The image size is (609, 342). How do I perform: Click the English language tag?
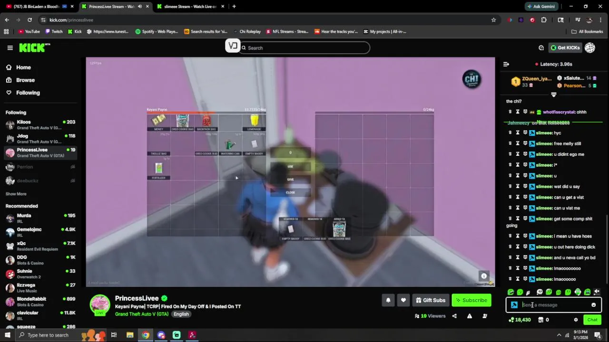pyautogui.click(x=181, y=314)
